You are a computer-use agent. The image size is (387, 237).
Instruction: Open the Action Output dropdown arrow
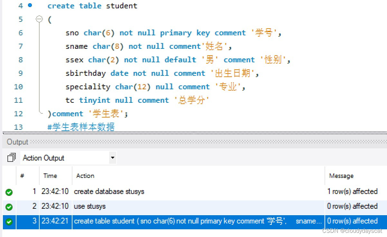(112, 158)
